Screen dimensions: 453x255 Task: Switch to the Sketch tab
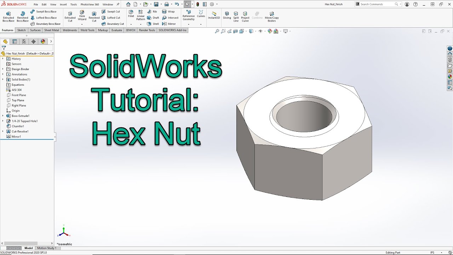pyautogui.click(x=22, y=30)
